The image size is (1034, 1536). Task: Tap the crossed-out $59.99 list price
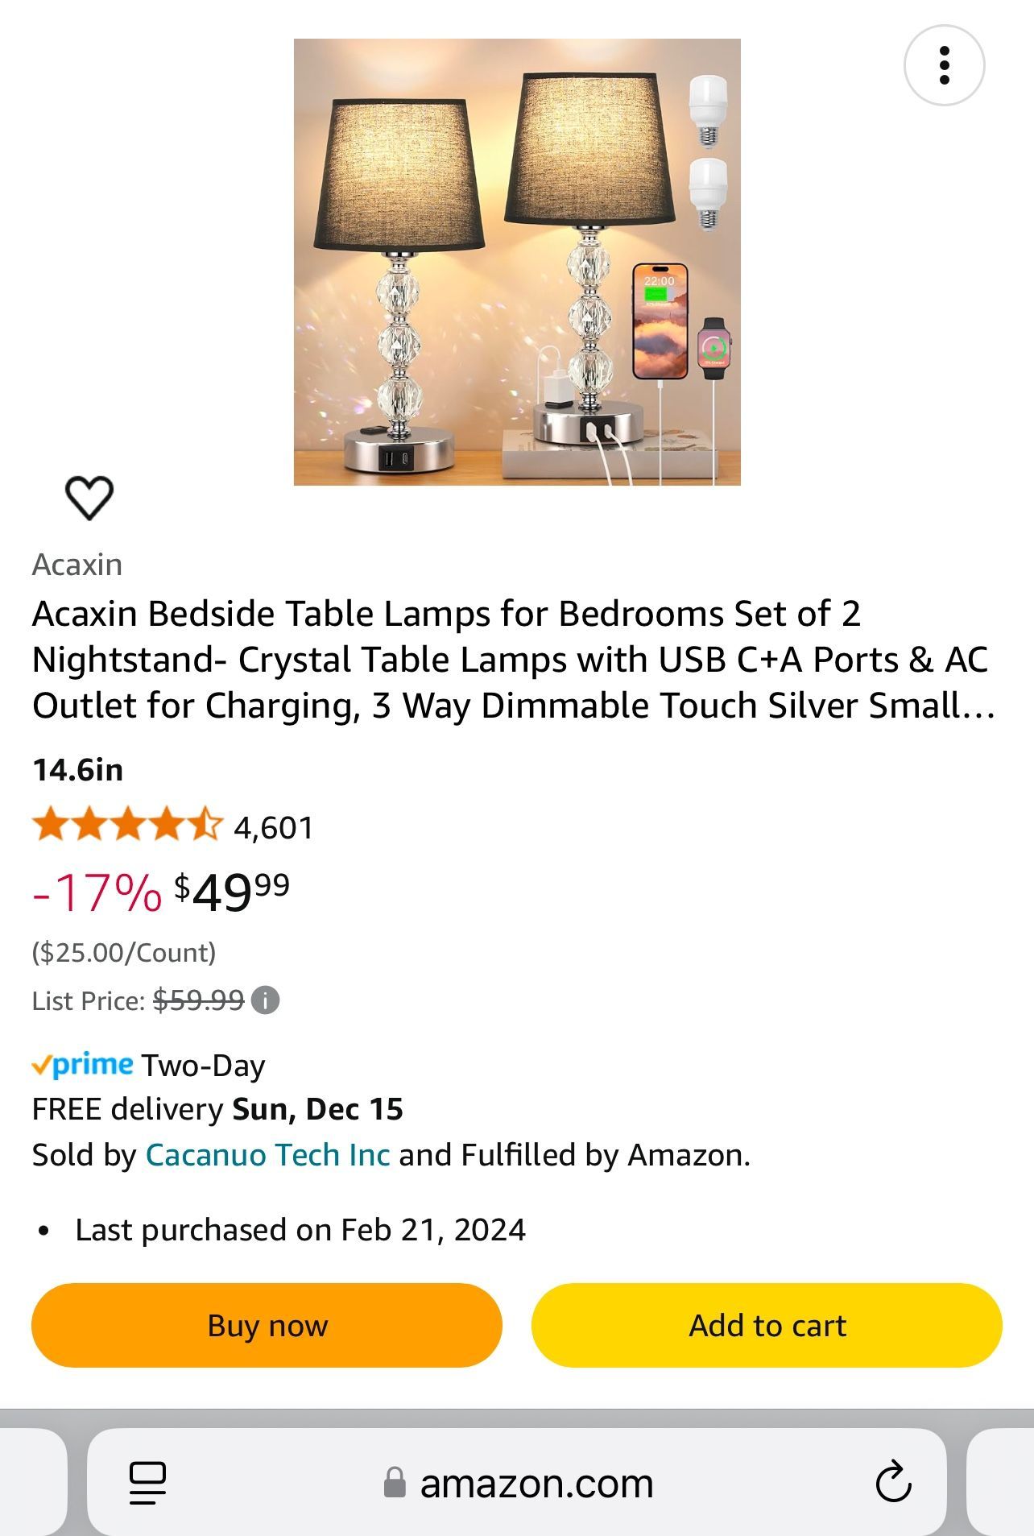click(198, 1000)
